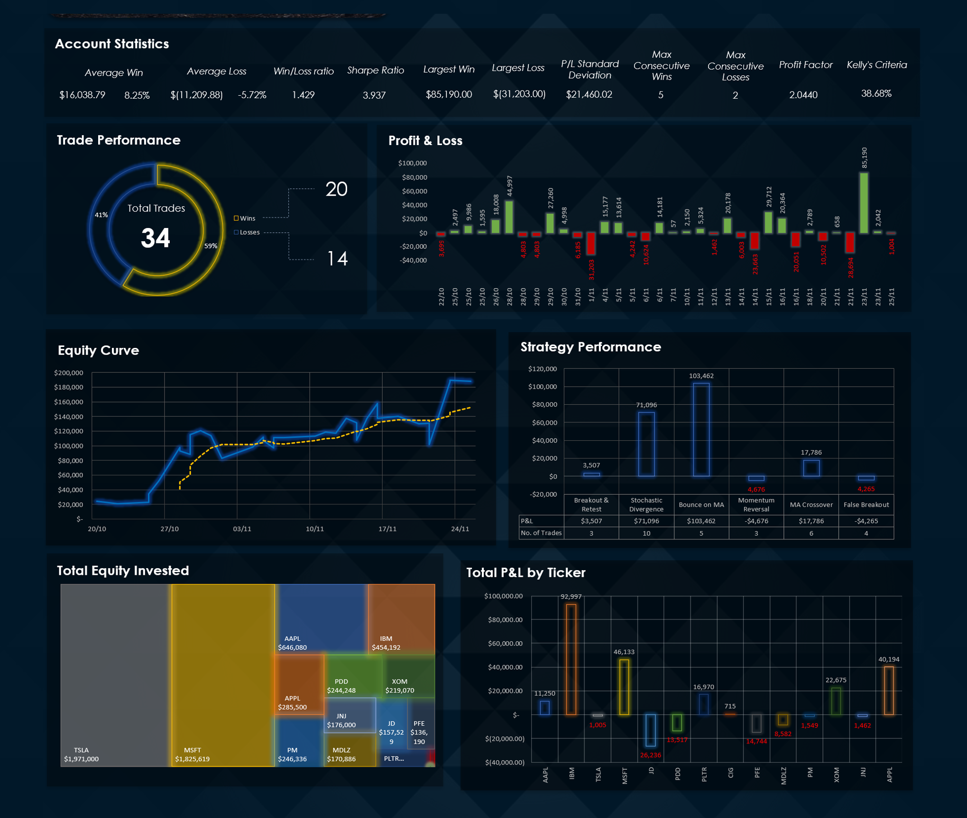967x818 pixels.
Task: Click No. of Trades cell 10
Action: point(646,533)
